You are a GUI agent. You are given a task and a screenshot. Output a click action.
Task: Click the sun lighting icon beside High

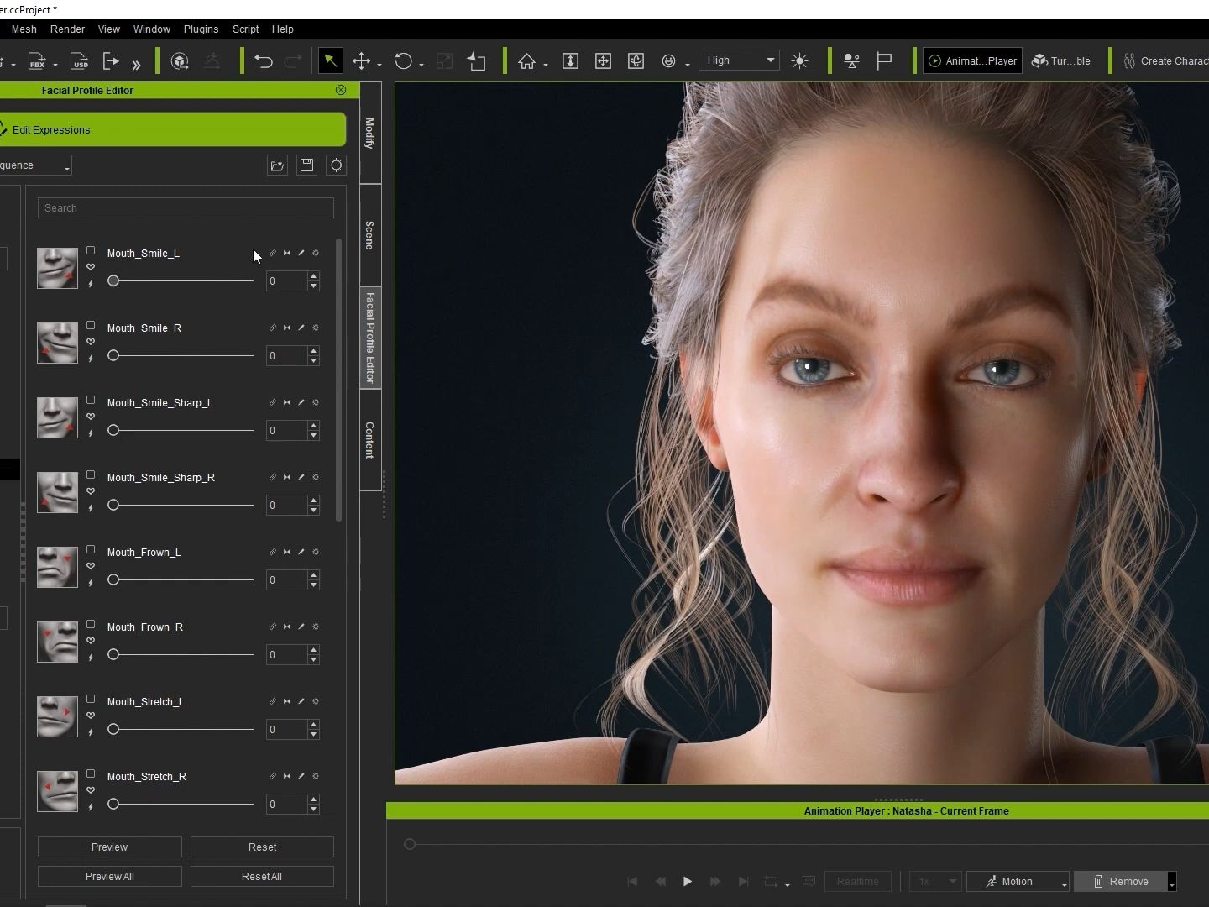coord(799,61)
